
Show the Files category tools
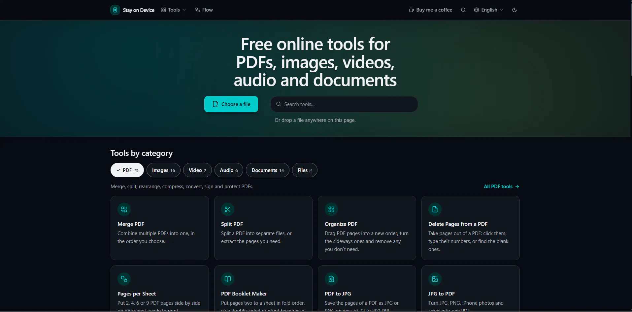(305, 170)
